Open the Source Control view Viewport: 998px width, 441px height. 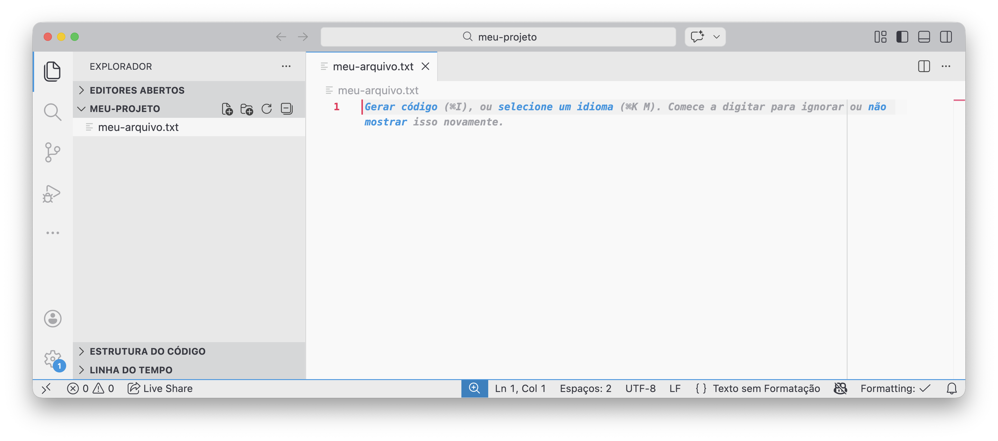(52, 152)
